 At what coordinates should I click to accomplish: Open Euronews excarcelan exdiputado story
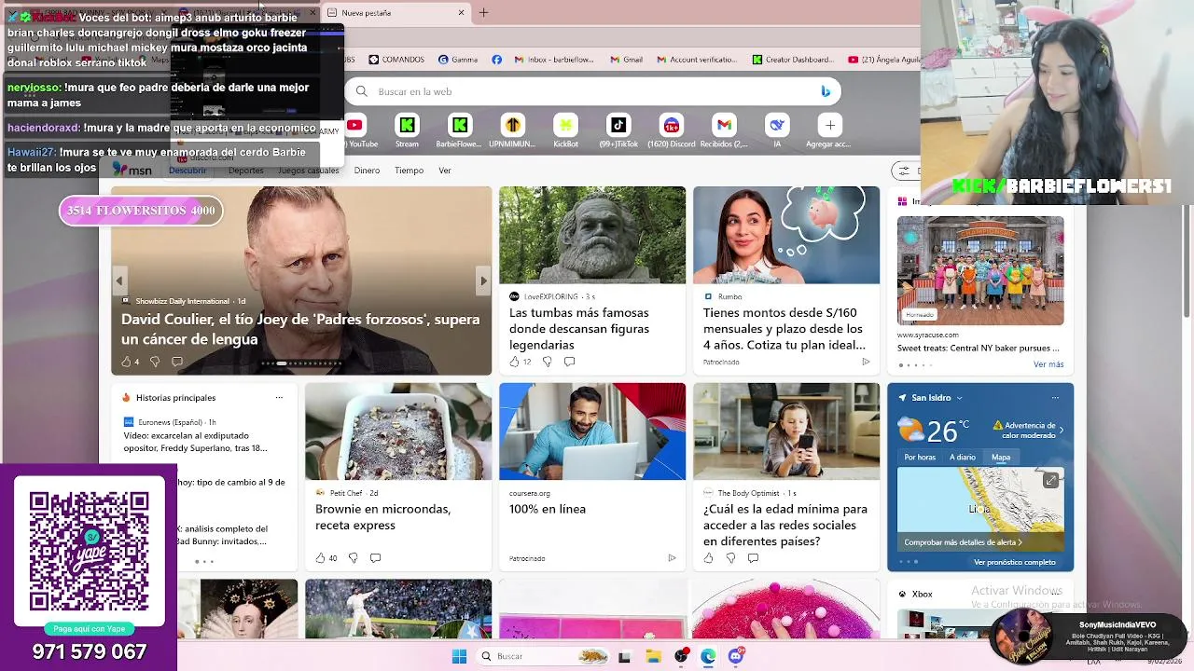(195, 442)
